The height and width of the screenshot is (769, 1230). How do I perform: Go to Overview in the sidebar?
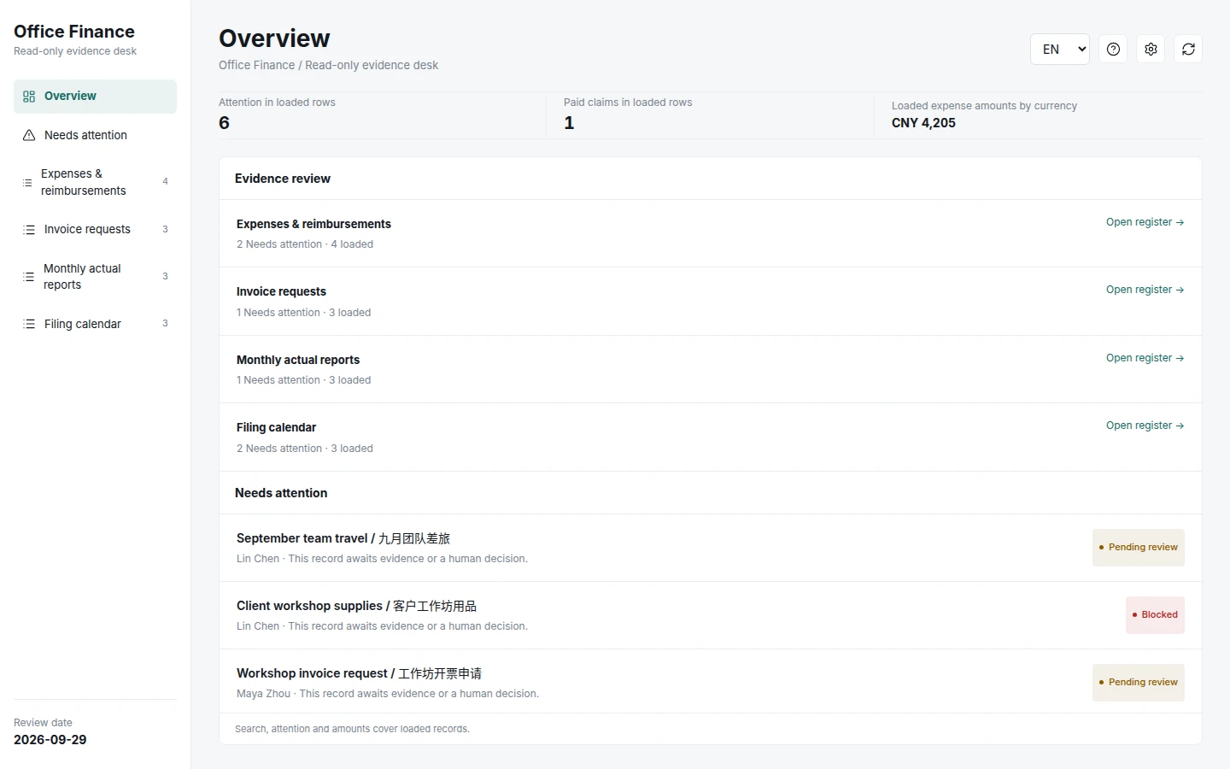click(95, 97)
